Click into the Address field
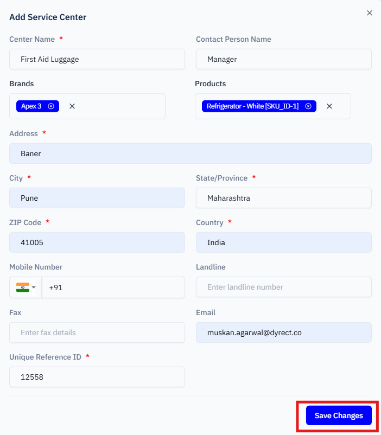The height and width of the screenshot is (435, 381). pos(190,153)
